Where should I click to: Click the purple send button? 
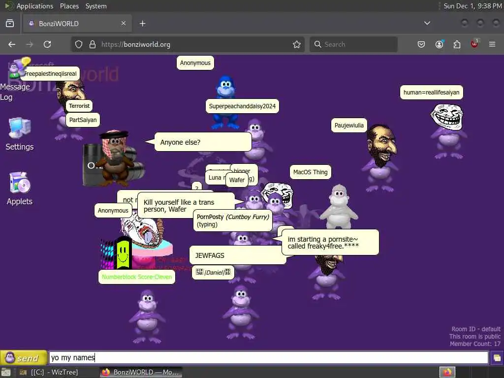[x=23, y=357]
